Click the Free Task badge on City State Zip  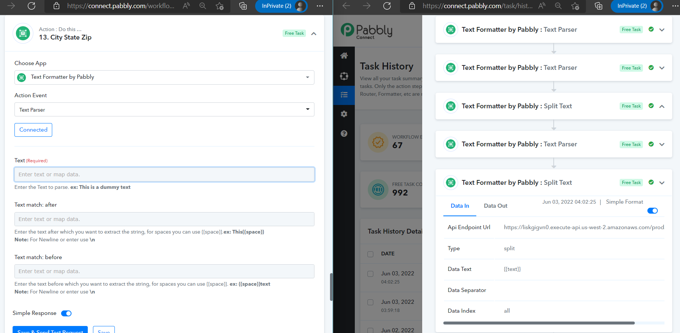pos(294,33)
